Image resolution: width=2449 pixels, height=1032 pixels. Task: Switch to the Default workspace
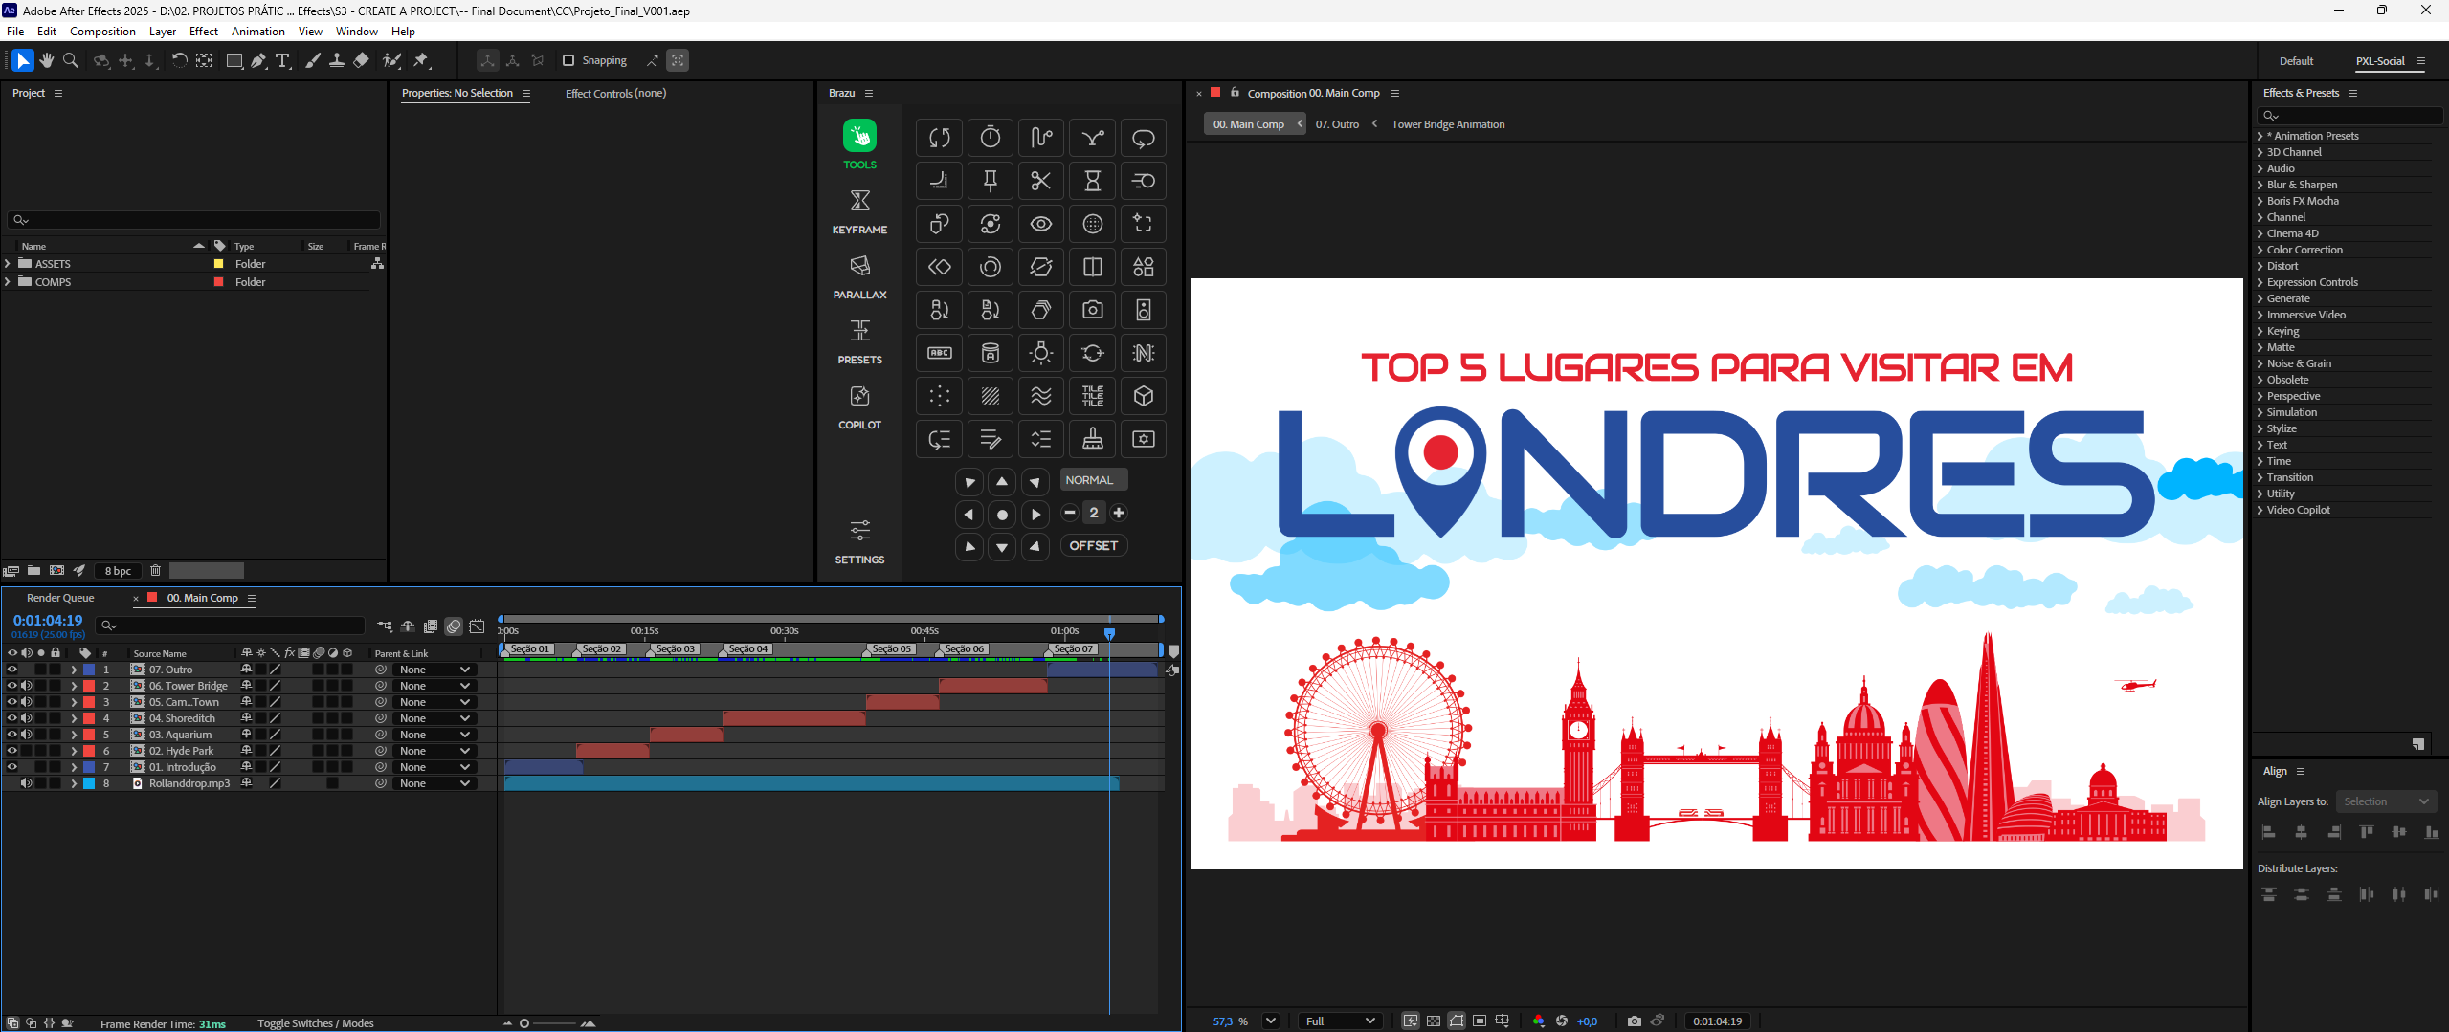tap(2296, 60)
